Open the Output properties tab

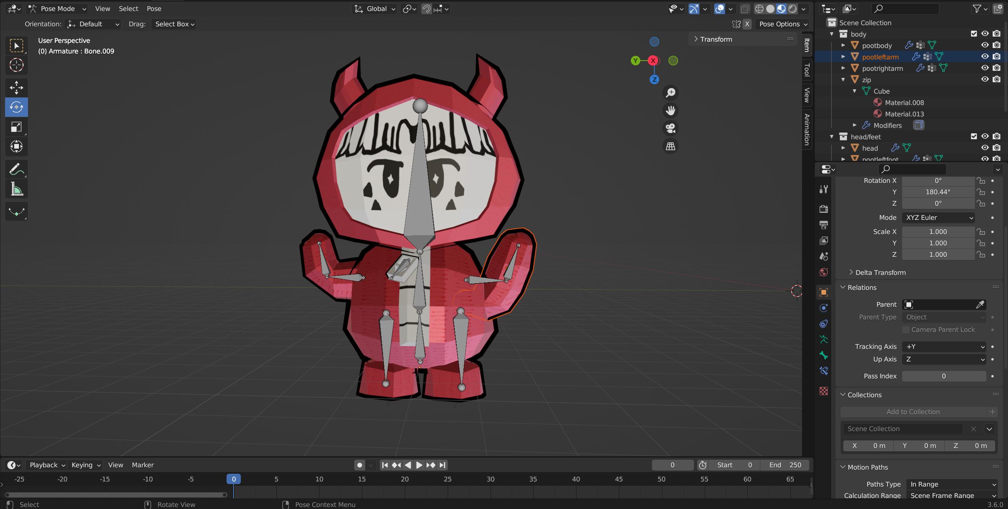click(823, 225)
